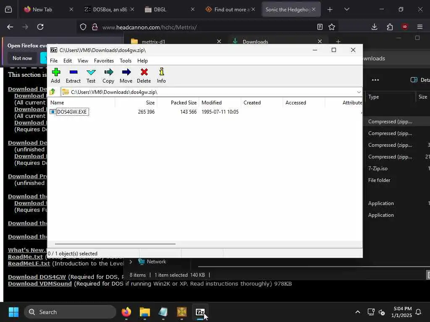Sort by the Name column header
This screenshot has height=322, width=430.
pos(82,103)
